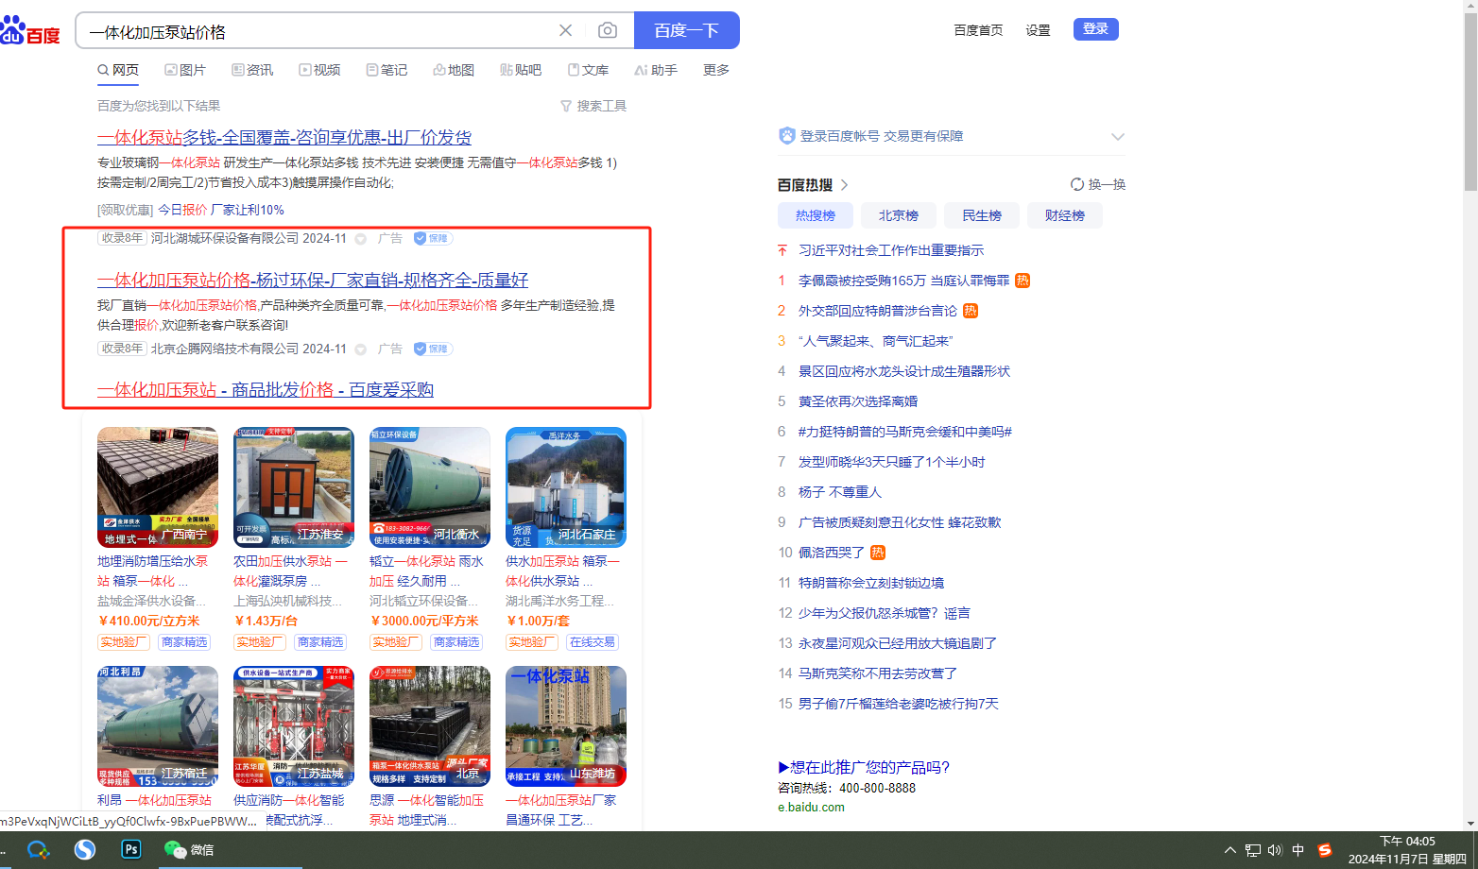Select the 民生榜 tab
Viewport: 1478px width, 869px height.
[982, 215]
